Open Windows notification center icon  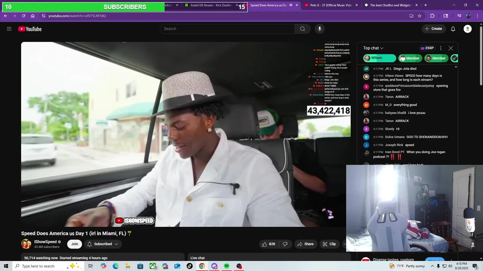[x=475, y=266]
